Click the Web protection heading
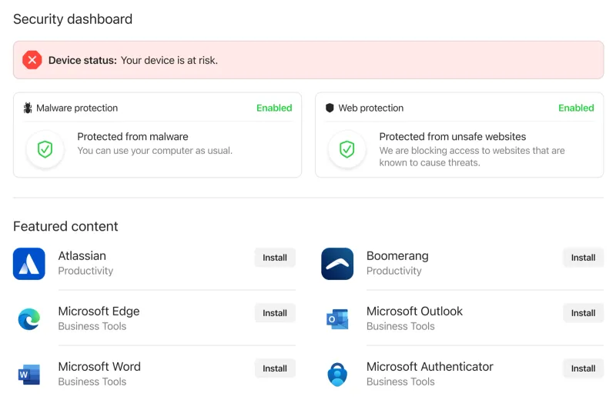Screen dimensions: 616x400 [x=371, y=108]
